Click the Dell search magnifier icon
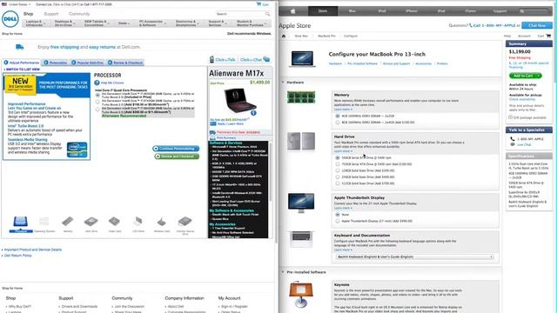The image size is (557, 313). (x=267, y=14)
